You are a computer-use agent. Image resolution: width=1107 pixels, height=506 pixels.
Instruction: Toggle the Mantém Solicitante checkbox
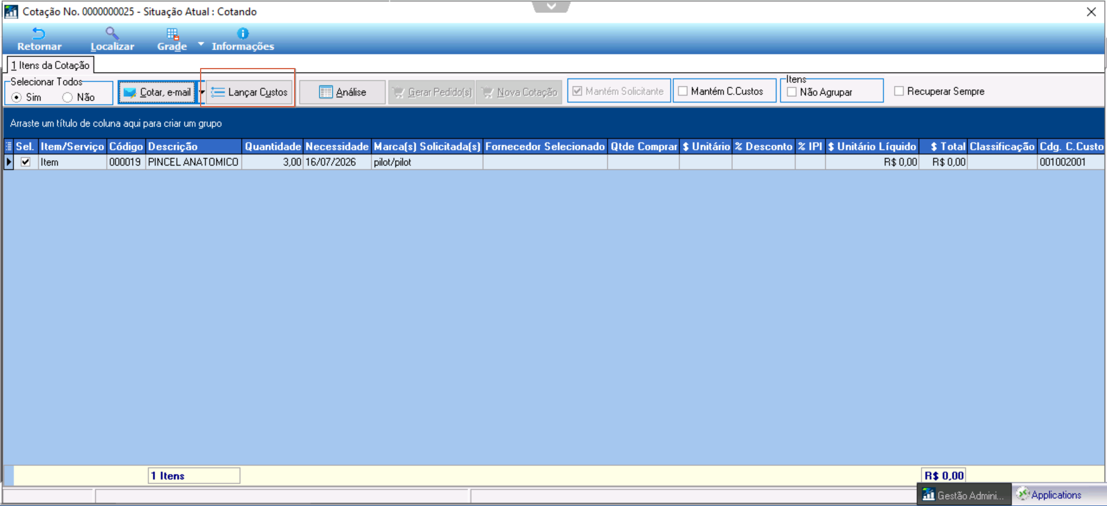pos(577,91)
